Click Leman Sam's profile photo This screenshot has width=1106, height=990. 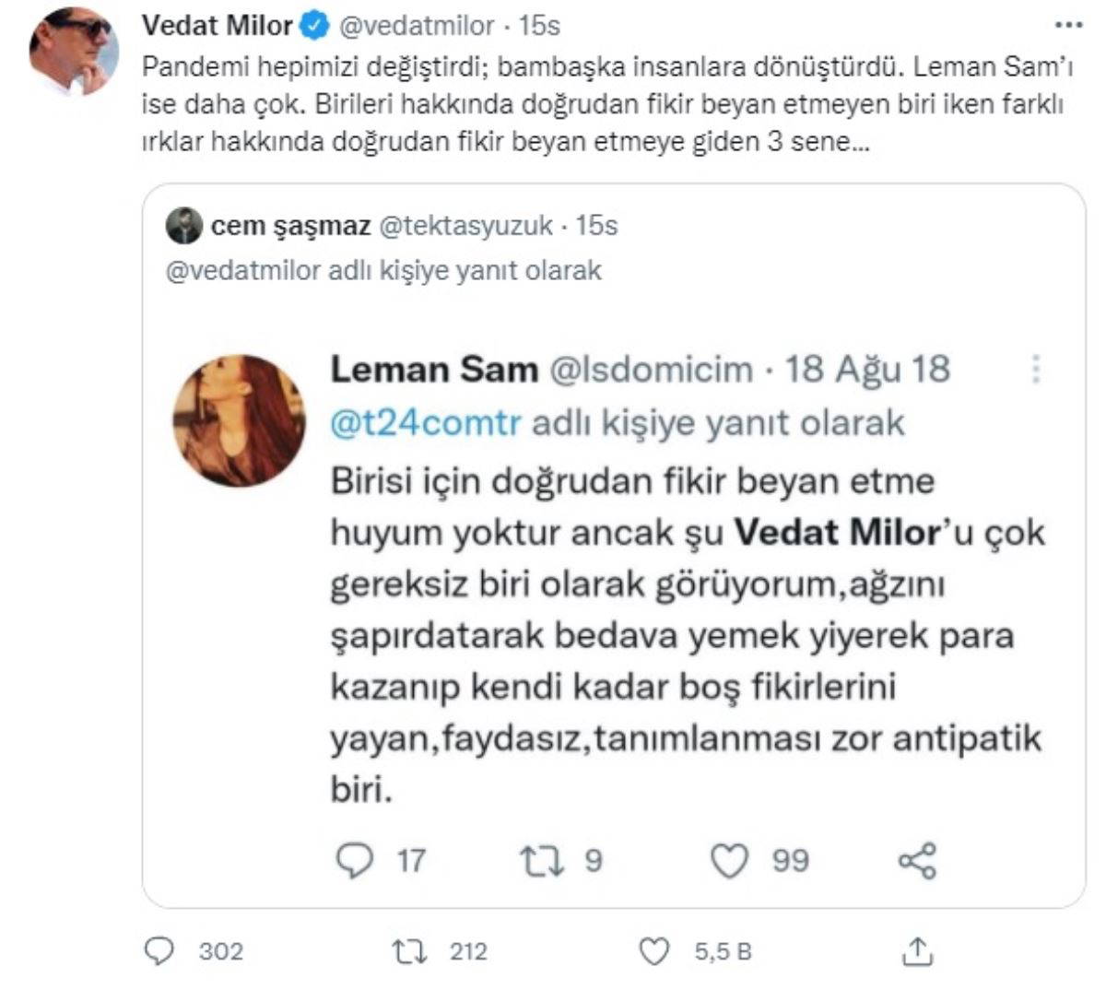239,420
